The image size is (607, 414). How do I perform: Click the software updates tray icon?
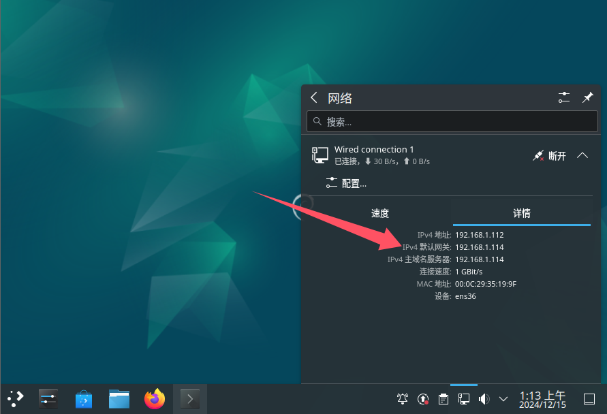pyautogui.click(x=423, y=398)
